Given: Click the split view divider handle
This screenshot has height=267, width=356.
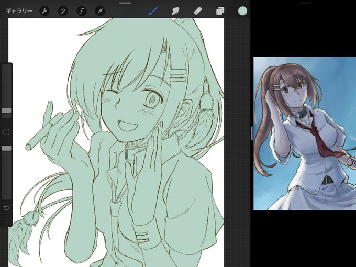Looking at the screenshot, I should point(252,133).
